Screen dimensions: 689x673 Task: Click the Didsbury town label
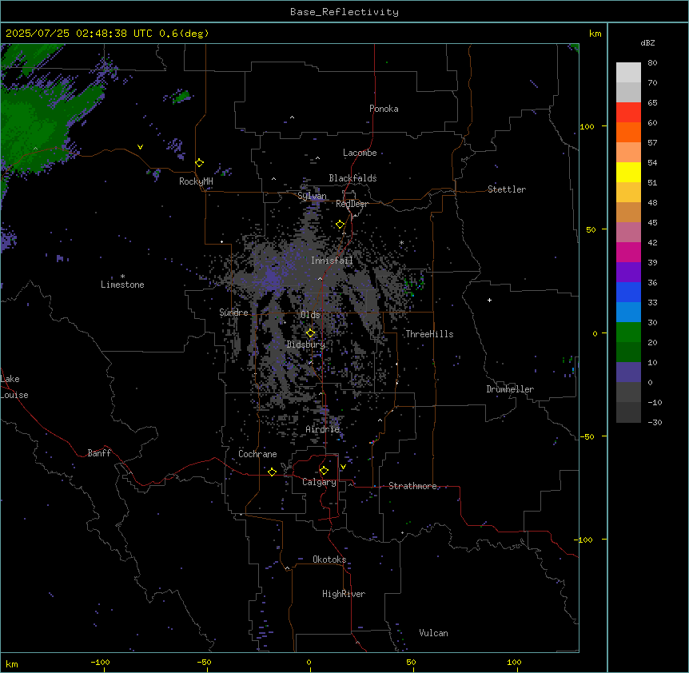[x=306, y=344]
